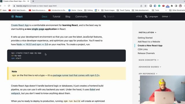Open CDN Links in the sidebar
The height and width of the screenshot is (104, 185).
pyautogui.click(x=143, y=49)
